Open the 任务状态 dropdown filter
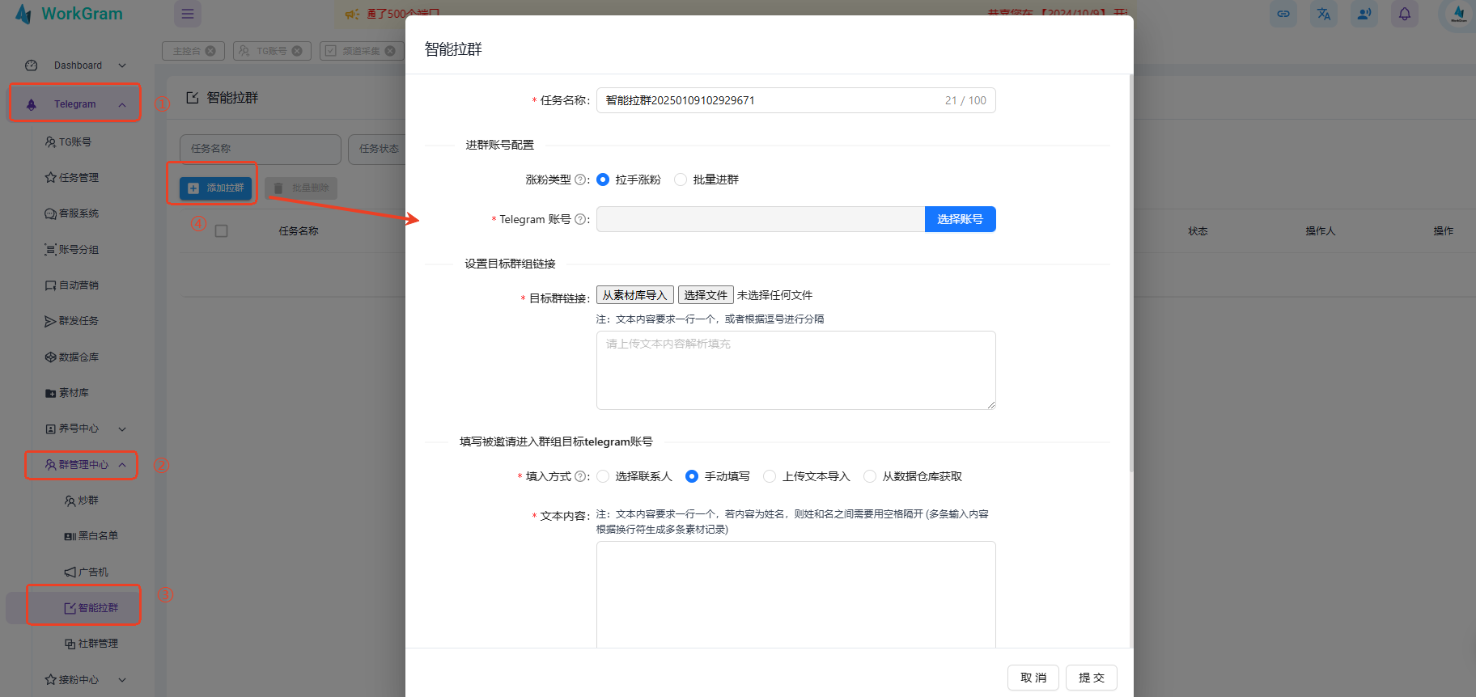 pyautogui.click(x=377, y=149)
